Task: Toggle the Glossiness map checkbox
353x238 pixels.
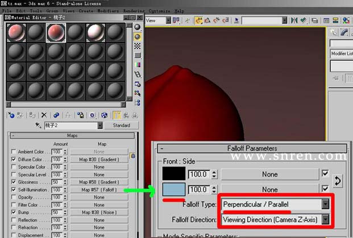Action: pos(14,182)
